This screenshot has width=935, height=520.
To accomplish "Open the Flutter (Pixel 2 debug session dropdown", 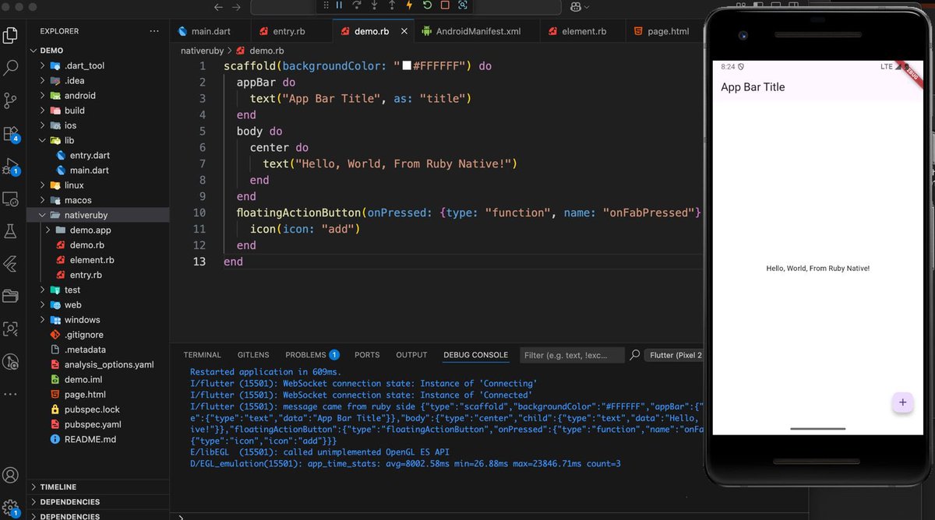I will 675,355.
